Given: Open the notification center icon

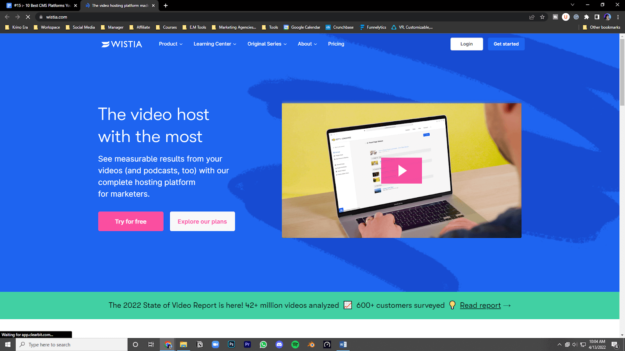Looking at the screenshot, I should coord(615,345).
